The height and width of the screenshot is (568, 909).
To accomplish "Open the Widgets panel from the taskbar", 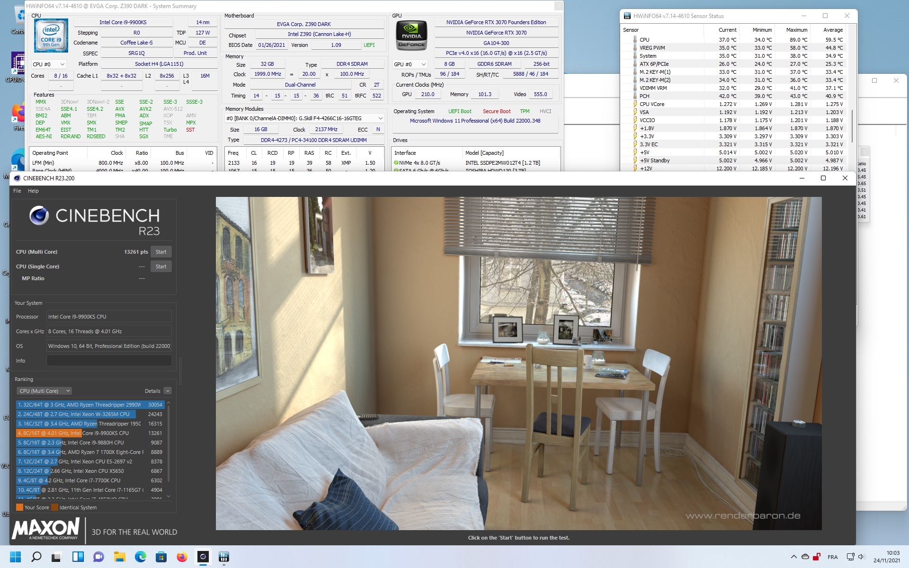I will 78,557.
